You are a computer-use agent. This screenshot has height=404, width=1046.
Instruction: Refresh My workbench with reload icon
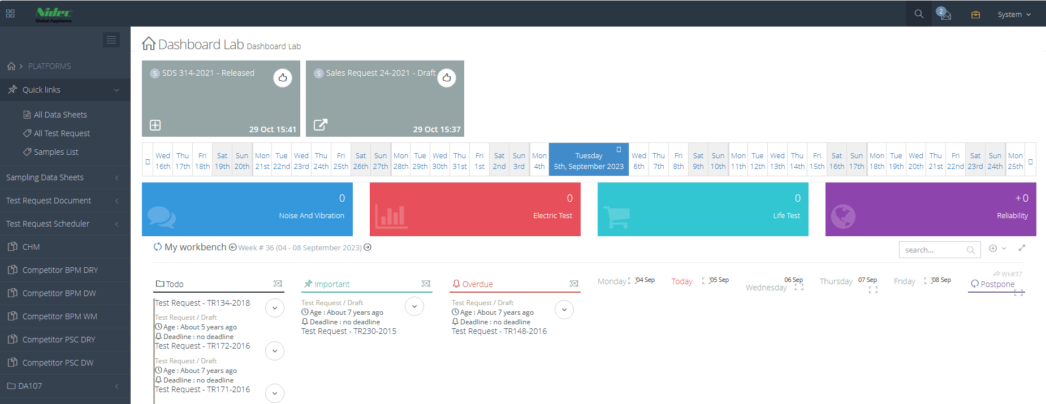point(158,247)
